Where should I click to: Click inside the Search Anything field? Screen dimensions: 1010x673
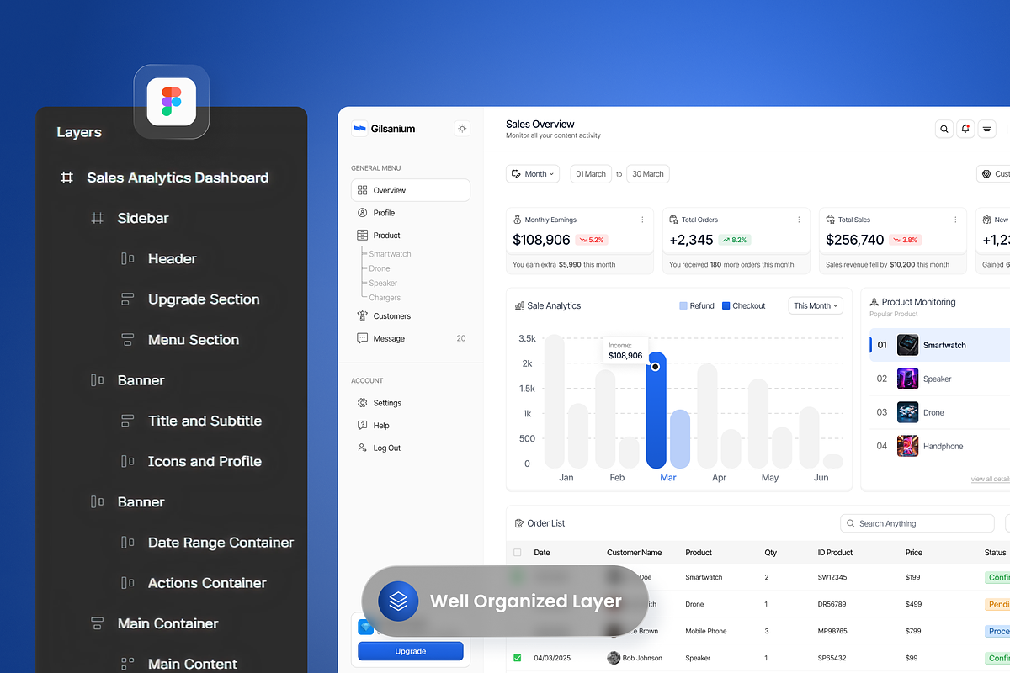pos(917,523)
